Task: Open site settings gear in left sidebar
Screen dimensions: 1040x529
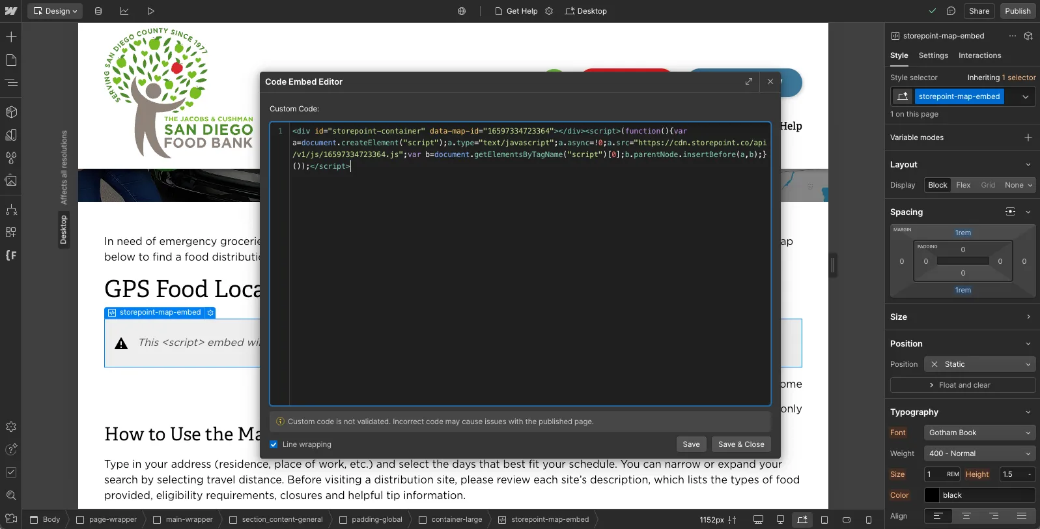Action: [11, 427]
